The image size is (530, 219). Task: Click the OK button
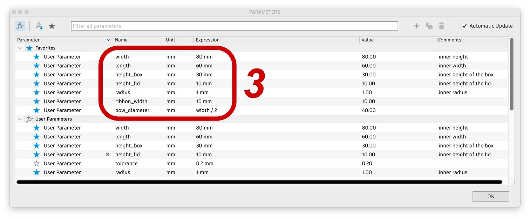pos(491,197)
